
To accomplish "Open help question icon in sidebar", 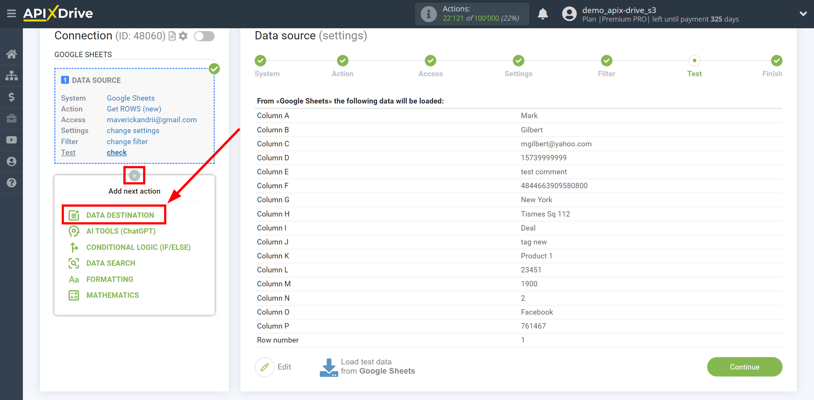I will tap(11, 183).
